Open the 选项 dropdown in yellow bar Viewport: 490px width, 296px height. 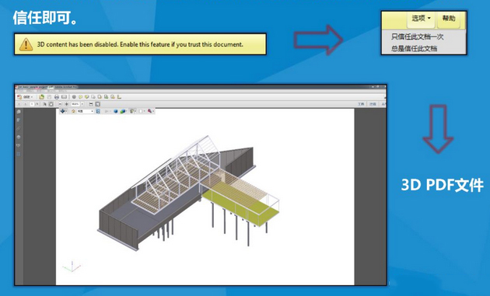[x=421, y=18]
